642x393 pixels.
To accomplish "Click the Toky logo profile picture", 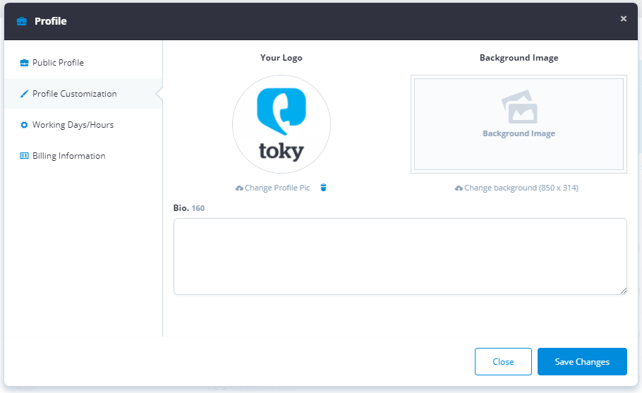I will click(281, 124).
